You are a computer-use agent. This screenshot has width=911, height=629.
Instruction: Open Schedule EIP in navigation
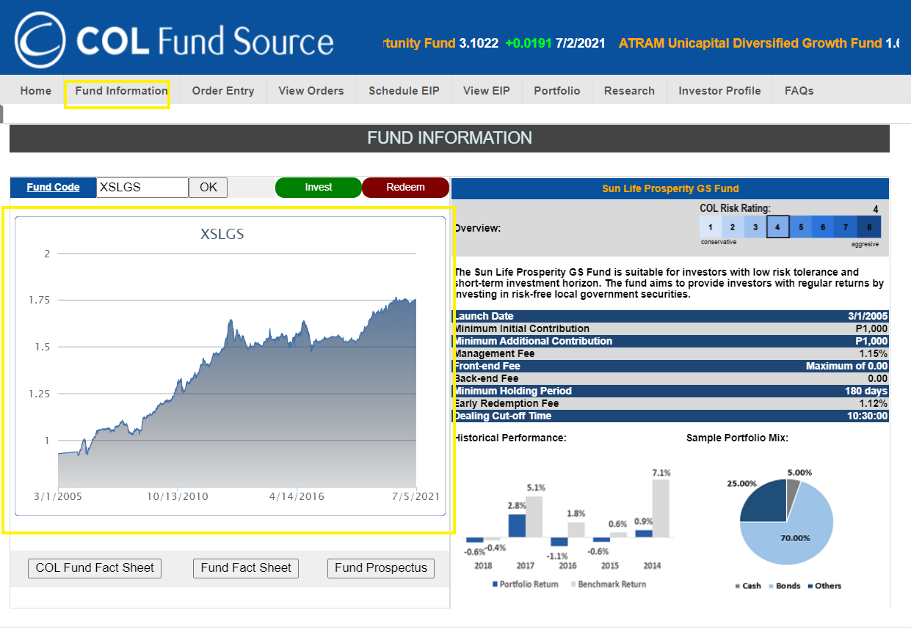click(404, 91)
